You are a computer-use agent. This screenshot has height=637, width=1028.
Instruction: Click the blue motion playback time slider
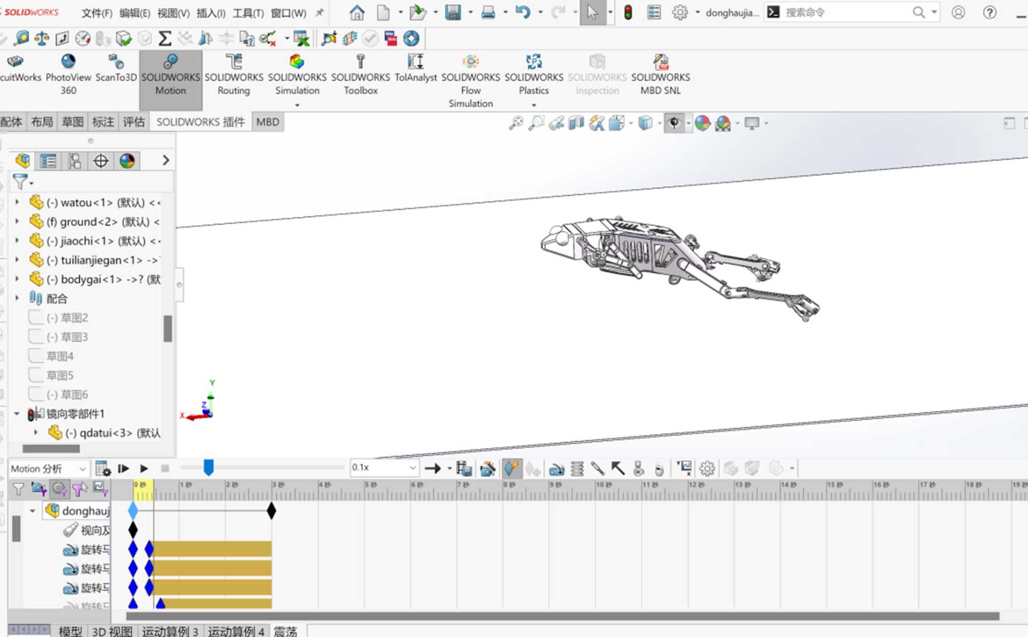(208, 467)
